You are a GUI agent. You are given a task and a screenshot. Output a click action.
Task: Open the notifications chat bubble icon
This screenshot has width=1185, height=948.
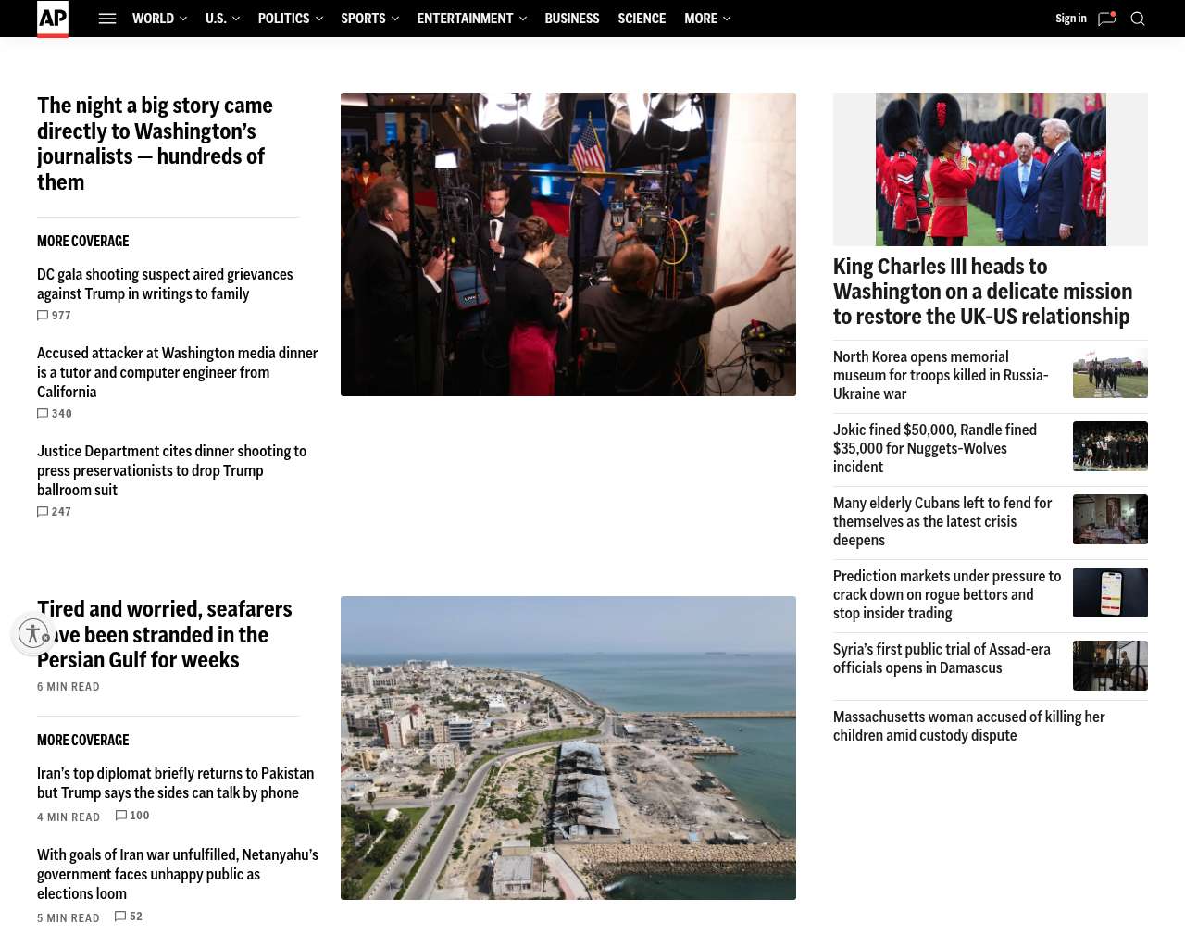(1106, 19)
